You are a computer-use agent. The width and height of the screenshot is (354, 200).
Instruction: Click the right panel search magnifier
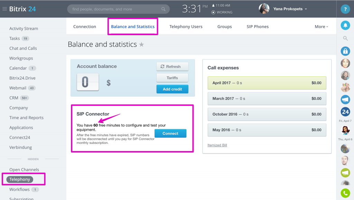345,38
